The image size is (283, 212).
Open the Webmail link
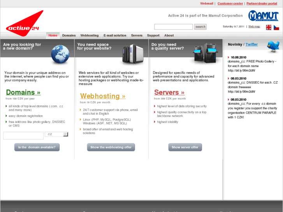[207, 4]
